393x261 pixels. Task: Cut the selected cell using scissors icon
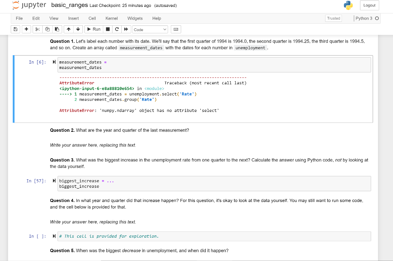click(x=37, y=29)
